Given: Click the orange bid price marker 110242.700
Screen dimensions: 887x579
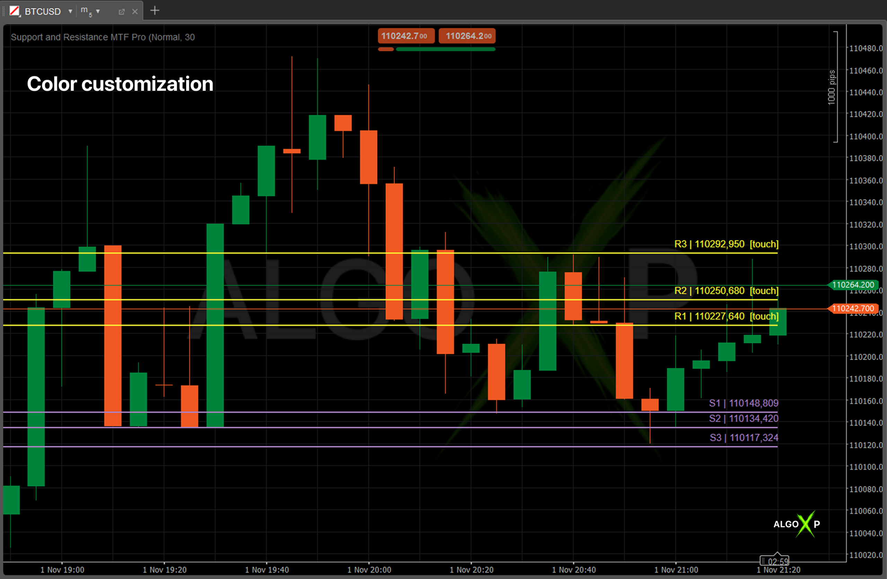Looking at the screenshot, I should click(853, 309).
